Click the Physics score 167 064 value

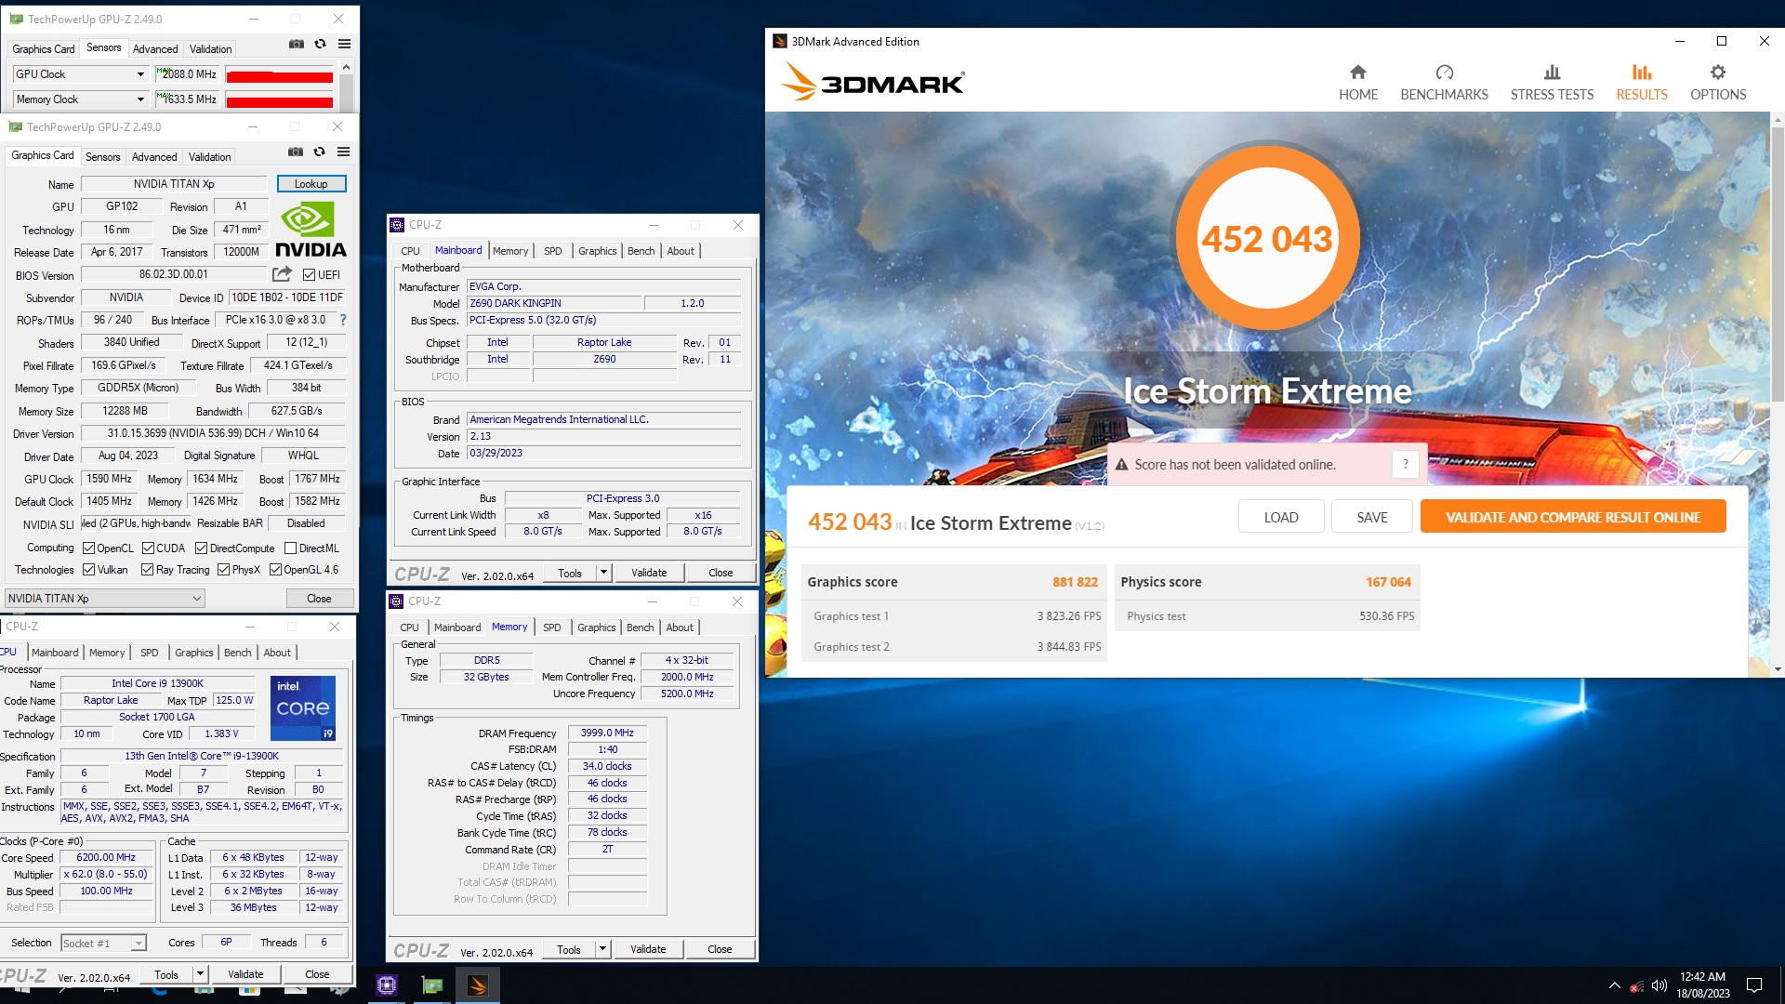[1388, 582]
